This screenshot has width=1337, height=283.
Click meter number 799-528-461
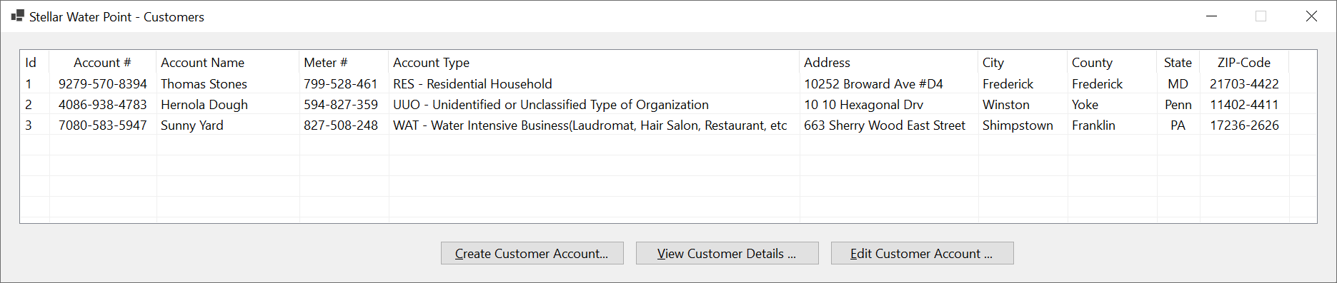pyautogui.click(x=341, y=83)
